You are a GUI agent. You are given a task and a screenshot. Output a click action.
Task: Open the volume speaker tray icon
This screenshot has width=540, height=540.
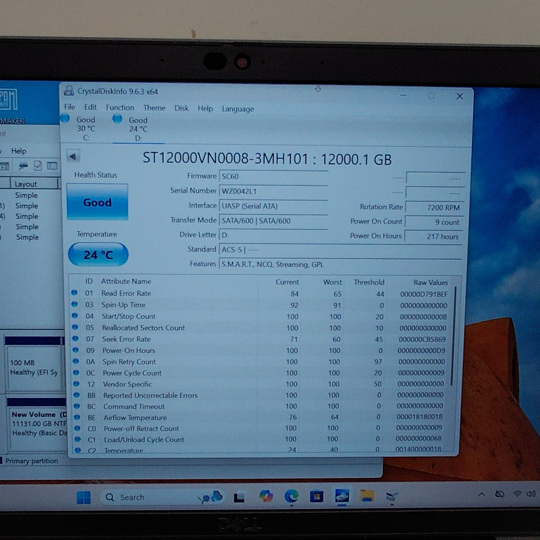click(531, 494)
